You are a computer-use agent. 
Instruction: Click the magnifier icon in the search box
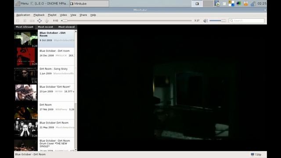pos(231,21)
